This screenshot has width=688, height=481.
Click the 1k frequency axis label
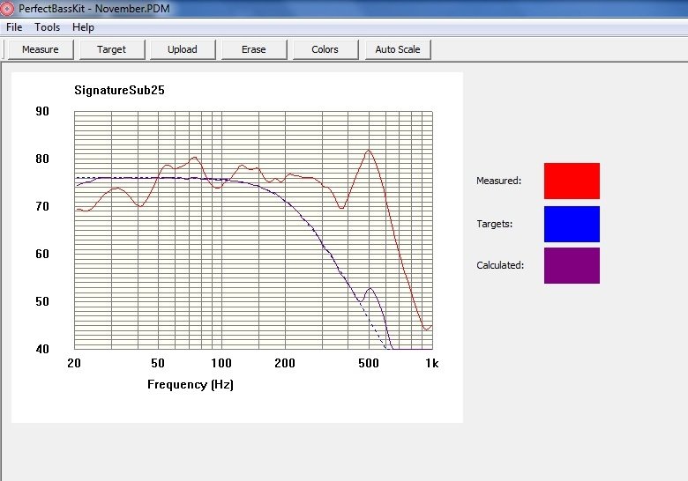tap(431, 363)
